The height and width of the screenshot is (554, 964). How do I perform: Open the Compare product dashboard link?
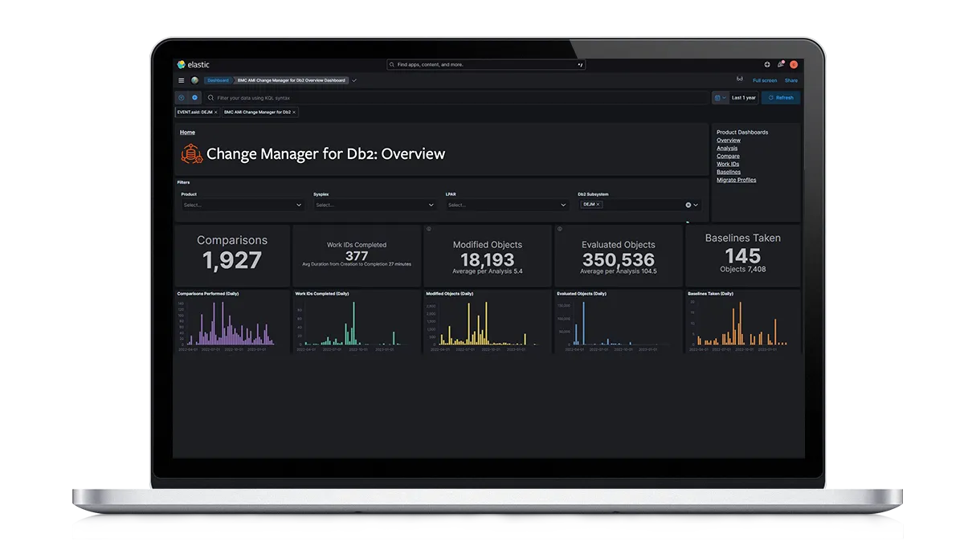tap(728, 157)
